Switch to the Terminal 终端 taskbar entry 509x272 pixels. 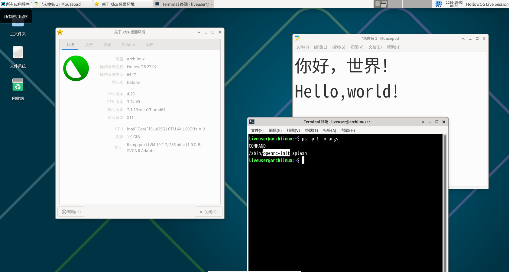(184, 4)
